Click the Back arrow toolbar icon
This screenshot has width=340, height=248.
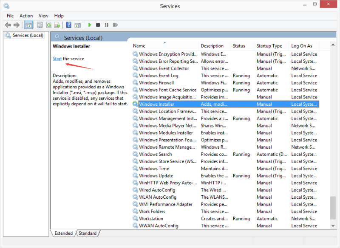pos(8,25)
